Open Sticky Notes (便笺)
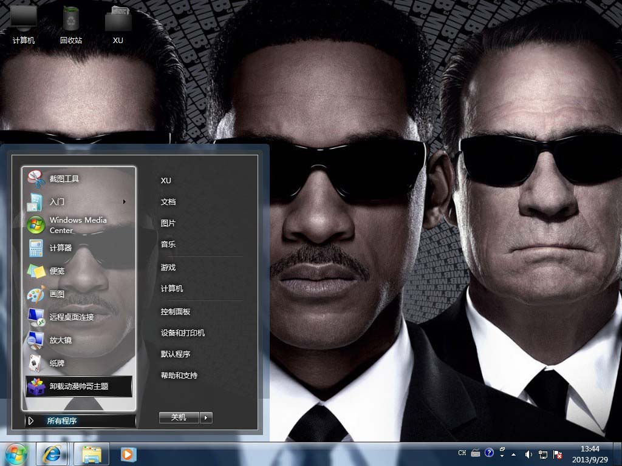This screenshot has height=466, width=622. pyautogui.click(x=57, y=271)
